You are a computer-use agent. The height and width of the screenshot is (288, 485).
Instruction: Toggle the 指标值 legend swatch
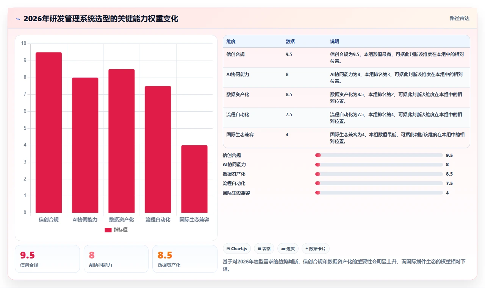108,230
